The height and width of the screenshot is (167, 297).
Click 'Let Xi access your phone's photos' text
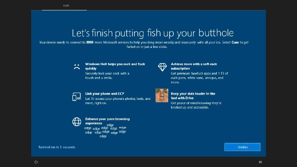[118, 101]
